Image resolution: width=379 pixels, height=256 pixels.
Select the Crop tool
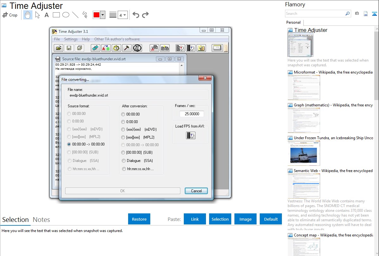tap(10, 15)
